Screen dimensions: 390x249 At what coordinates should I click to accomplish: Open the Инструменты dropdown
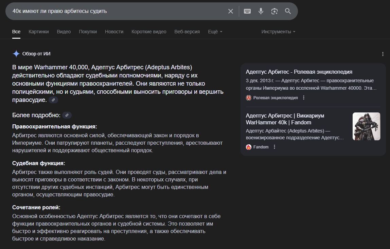click(278, 32)
